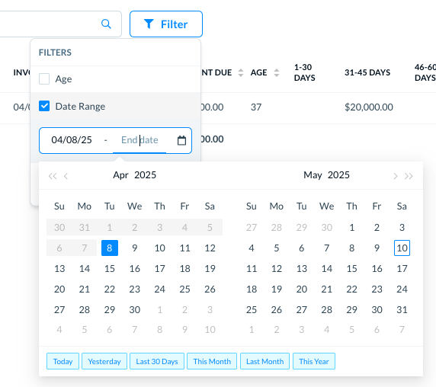Screen dimensions: 436x387
Task: Select the Today preset
Action: pyautogui.click(x=63, y=361)
